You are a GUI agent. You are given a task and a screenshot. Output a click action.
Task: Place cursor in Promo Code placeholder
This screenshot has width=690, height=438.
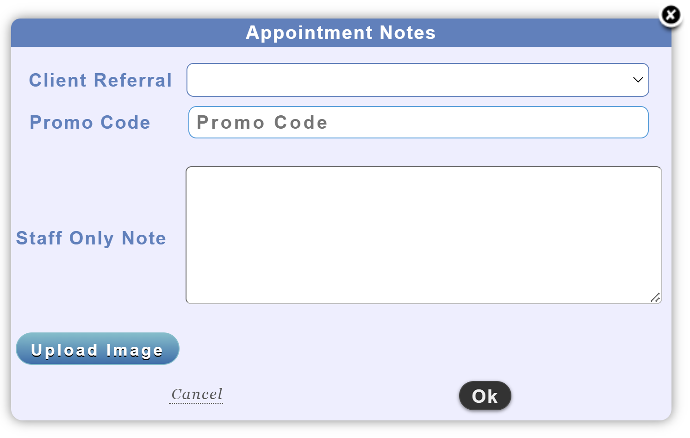point(262,122)
